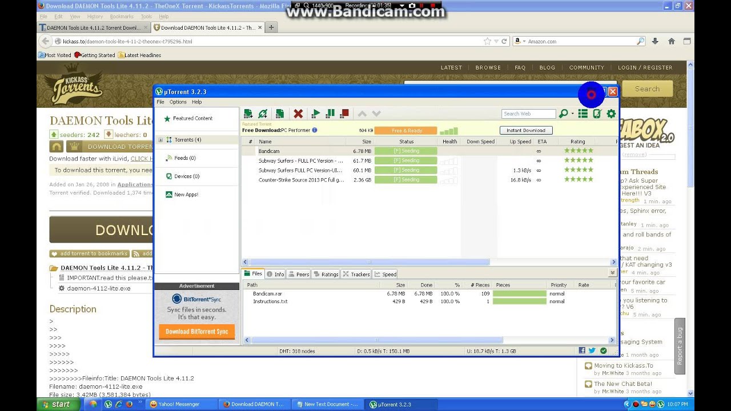Screen dimensions: 731x411
Task: Click KickassTorrents Search button
Action: click(x=647, y=88)
